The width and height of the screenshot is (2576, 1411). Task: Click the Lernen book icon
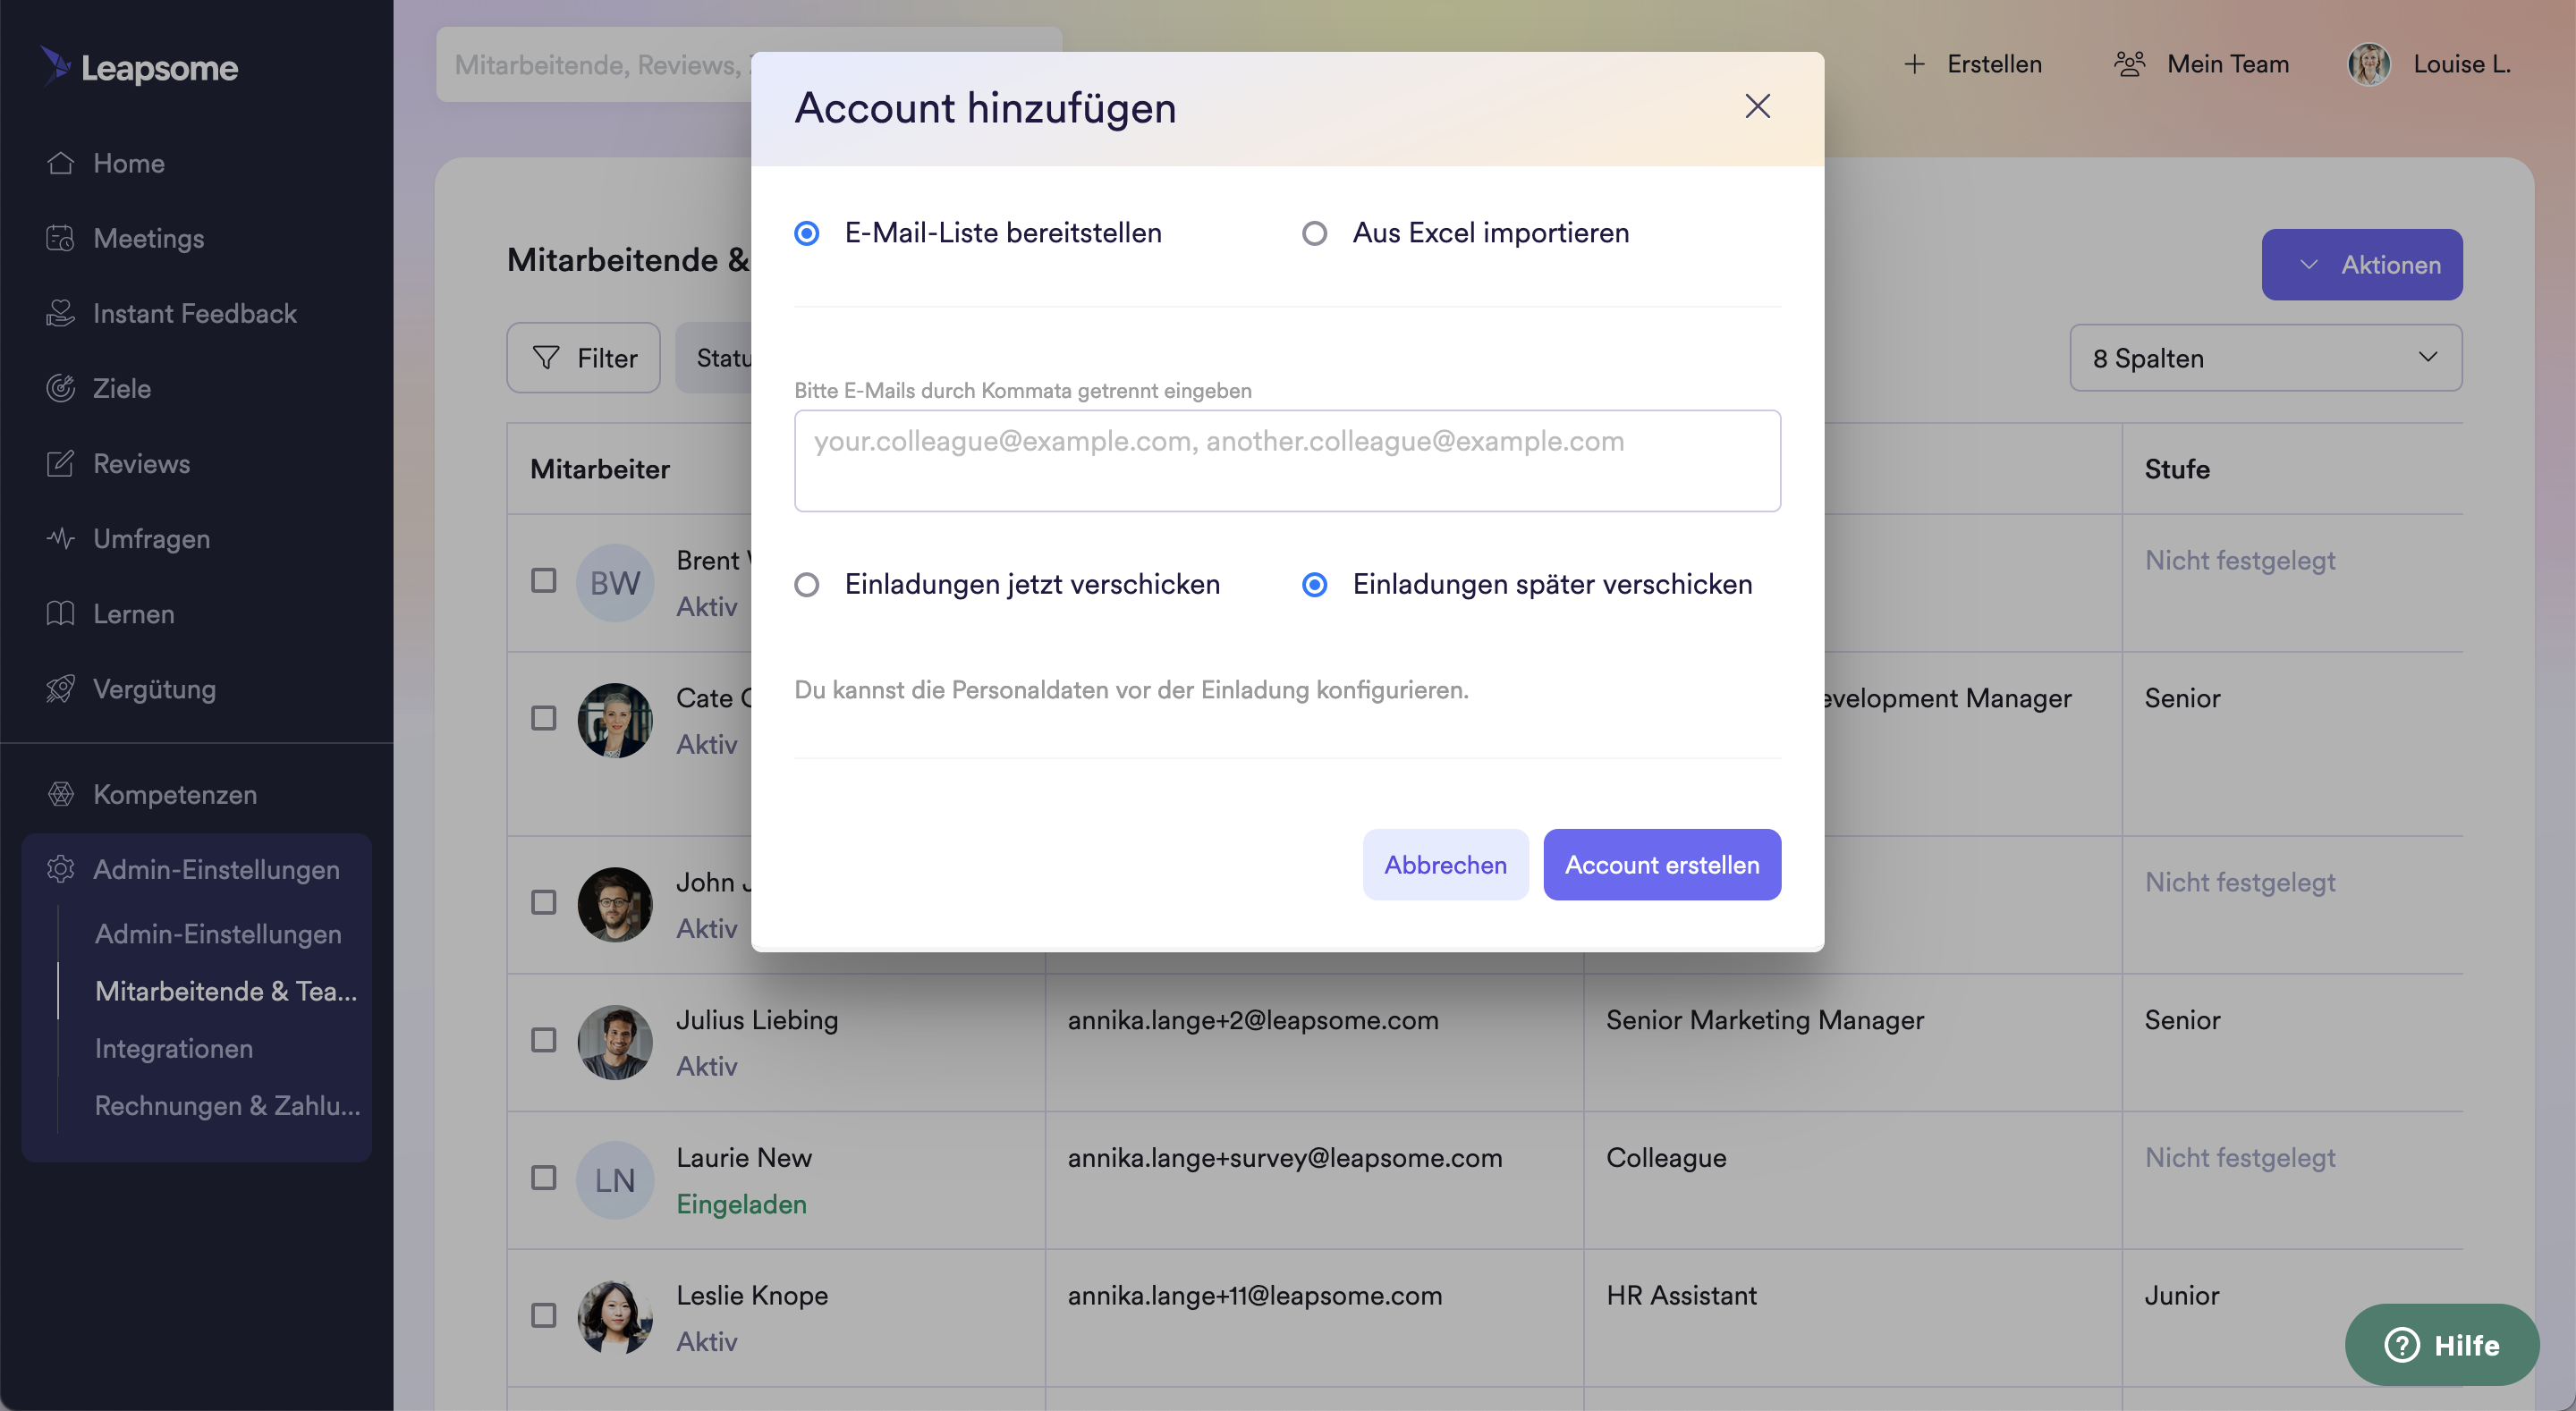coord(60,613)
